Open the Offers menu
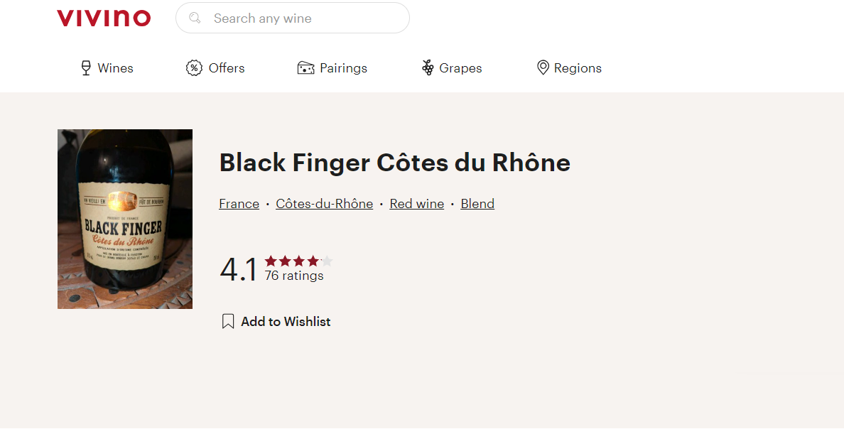This screenshot has width=844, height=429. [227, 68]
